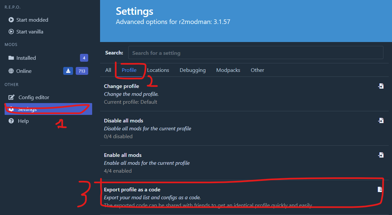Switch to the Other tab
This screenshot has width=392, height=215.
click(257, 70)
